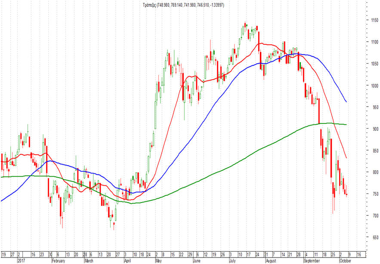The width and height of the screenshot is (380, 264).
Task: Select the date tick labeled 26
Action: (223, 255)
